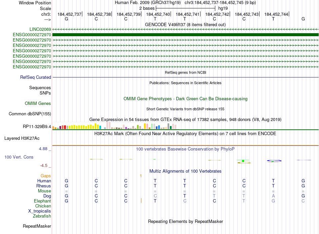Click the green PhyloP marker under 184,452,743
The height and width of the screenshot is (234, 319).
(x=243, y=161)
